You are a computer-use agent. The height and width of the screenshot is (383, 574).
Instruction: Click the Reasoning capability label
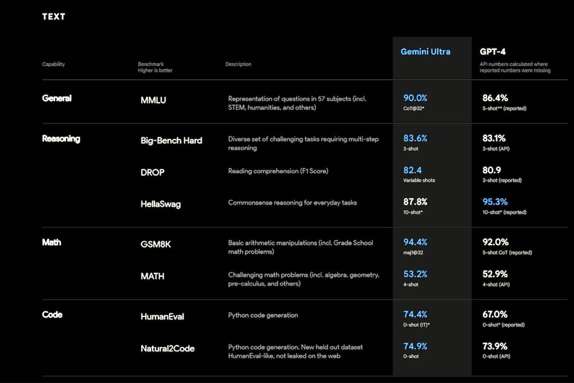[61, 138]
